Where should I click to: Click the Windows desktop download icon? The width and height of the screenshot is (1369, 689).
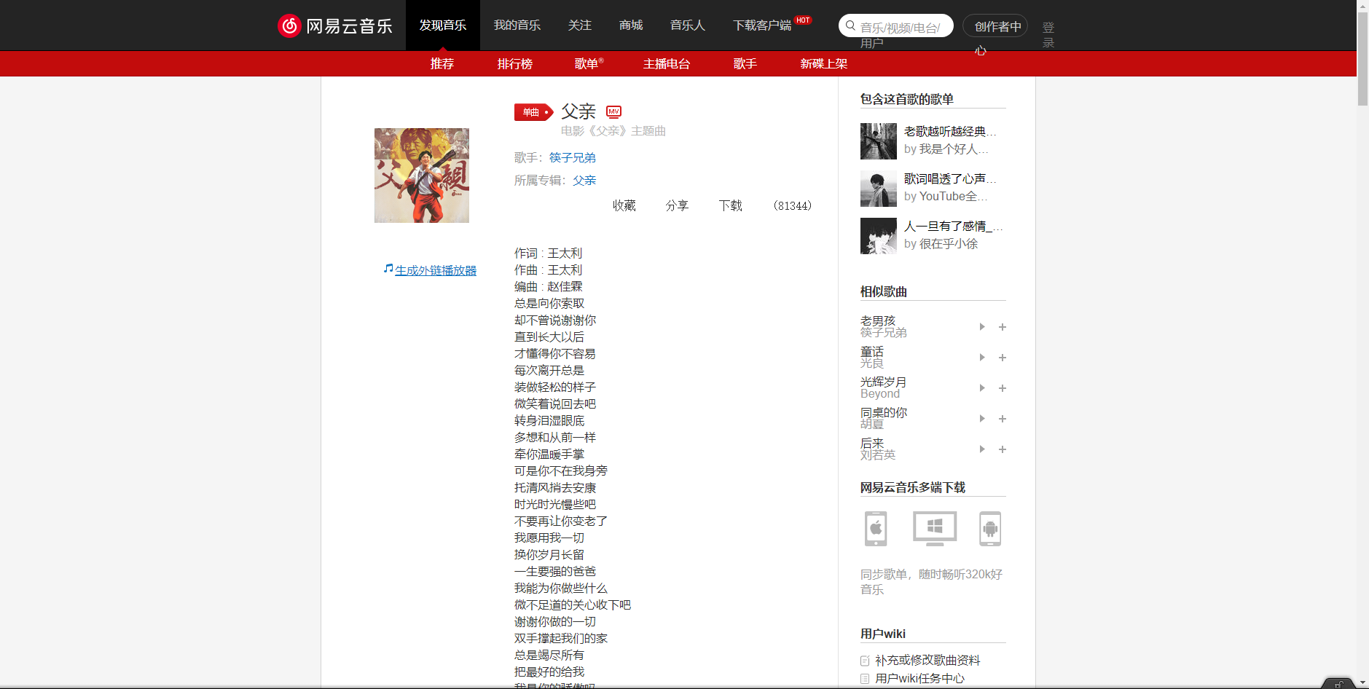(933, 529)
